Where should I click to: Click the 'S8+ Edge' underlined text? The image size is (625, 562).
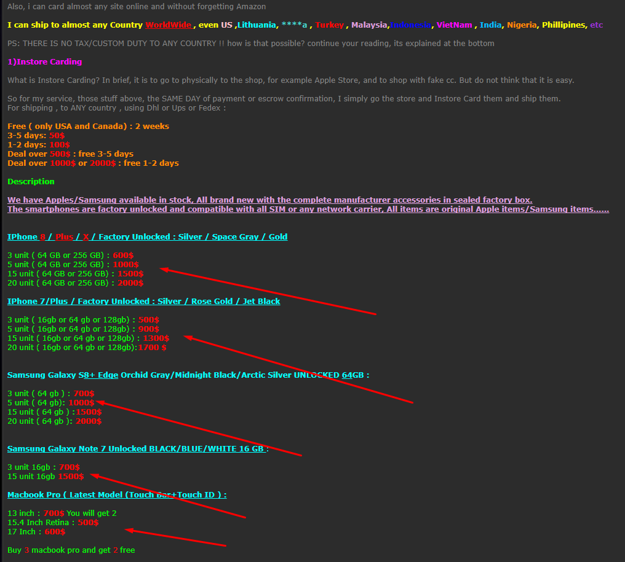click(98, 375)
